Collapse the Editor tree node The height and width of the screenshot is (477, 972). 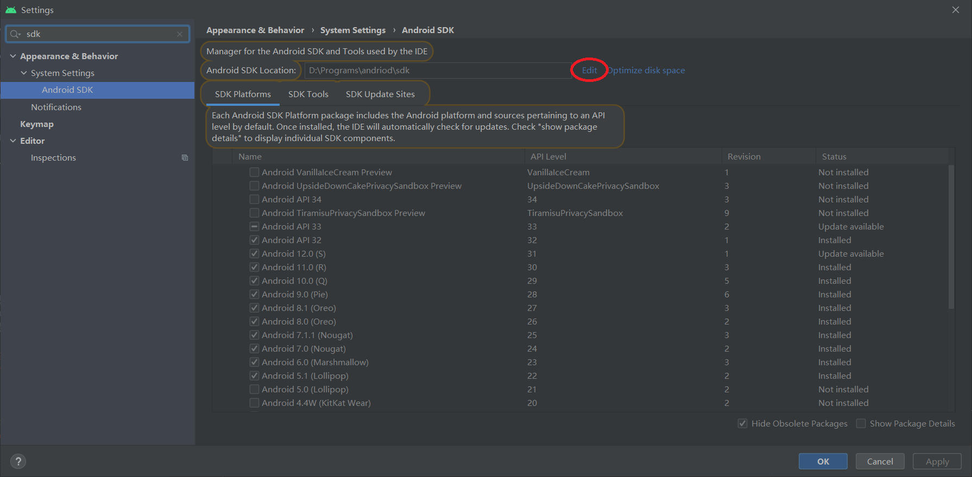click(x=13, y=141)
